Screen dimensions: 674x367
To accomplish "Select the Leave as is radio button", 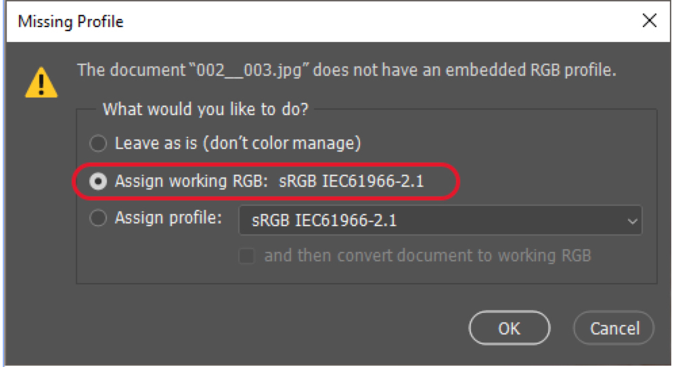I will [98, 144].
